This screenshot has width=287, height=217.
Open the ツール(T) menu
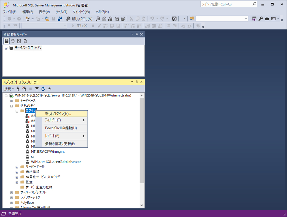click(61, 12)
